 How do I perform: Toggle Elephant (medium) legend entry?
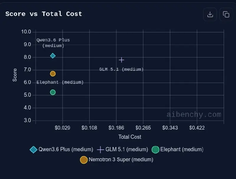(x=178, y=149)
